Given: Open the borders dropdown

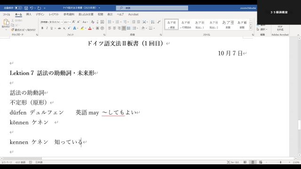Looking at the screenshot, I should [x=154, y=28].
